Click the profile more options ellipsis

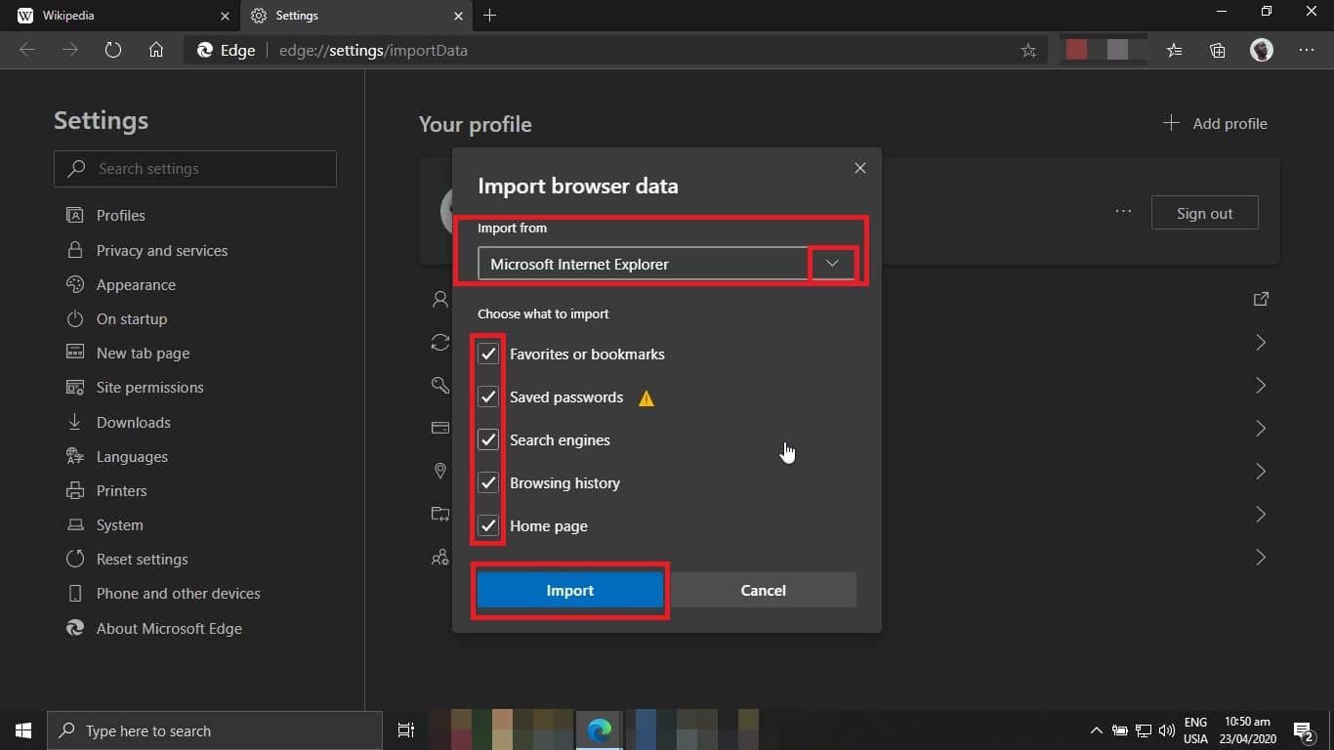[x=1123, y=212]
